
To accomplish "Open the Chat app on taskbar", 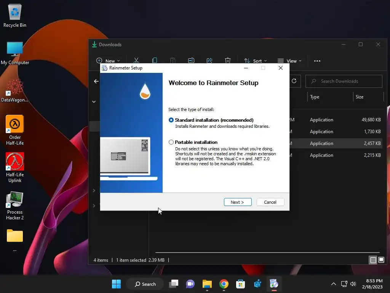I will (x=190, y=284).
